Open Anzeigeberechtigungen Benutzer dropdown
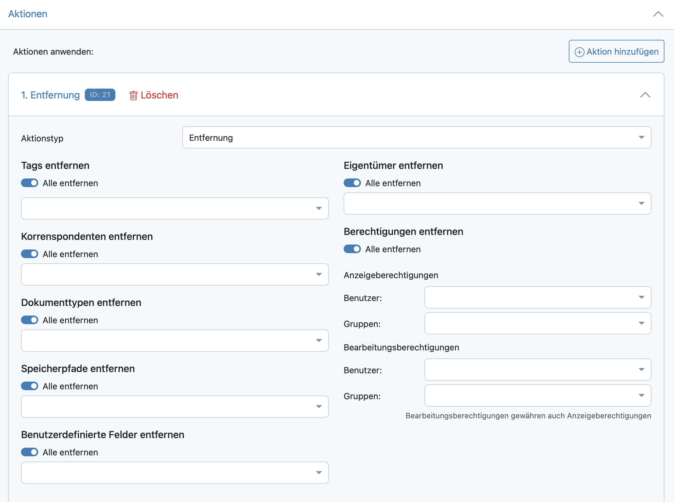This screenshot has height=502, width=674. [537, 297]
